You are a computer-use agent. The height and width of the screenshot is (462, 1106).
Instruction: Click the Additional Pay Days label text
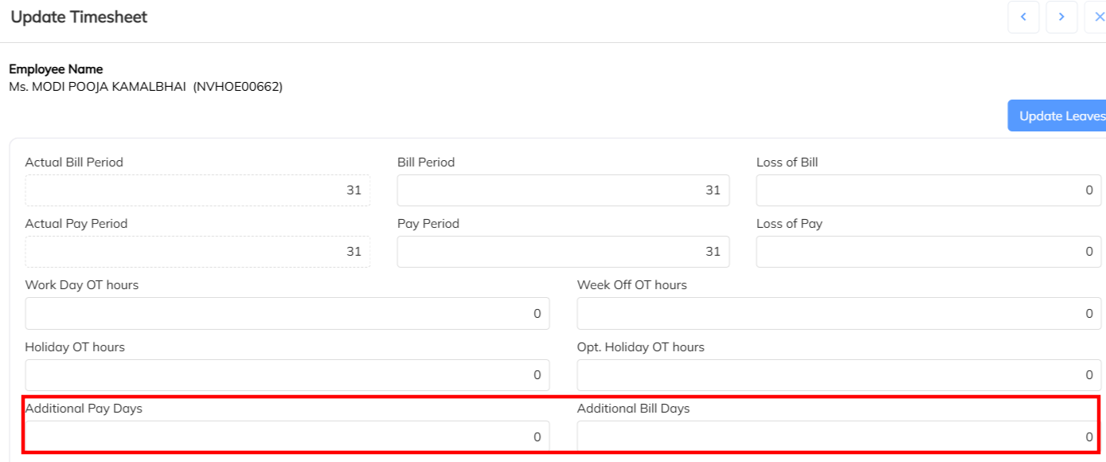[84, 409]
